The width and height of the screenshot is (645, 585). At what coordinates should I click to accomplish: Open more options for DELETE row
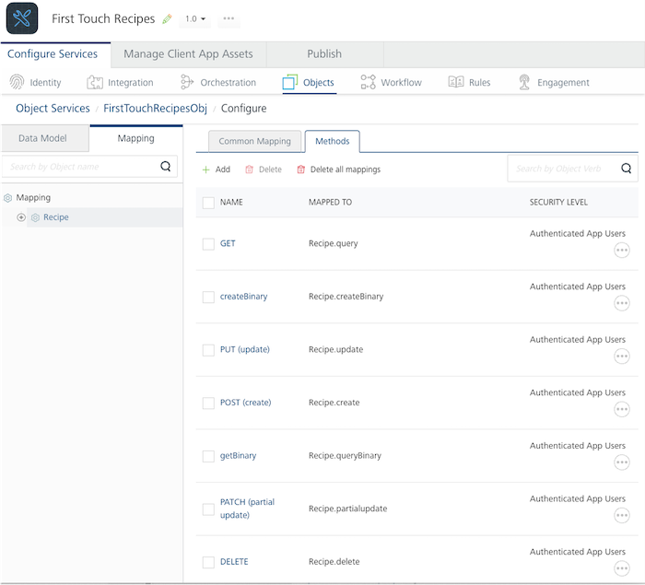pos(622,568)
